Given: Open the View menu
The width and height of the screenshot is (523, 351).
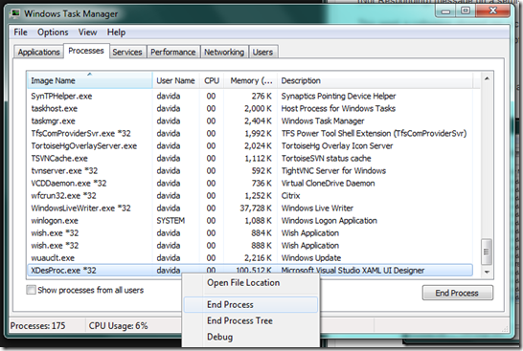Looking at the screenshot, I should [87, 33].
